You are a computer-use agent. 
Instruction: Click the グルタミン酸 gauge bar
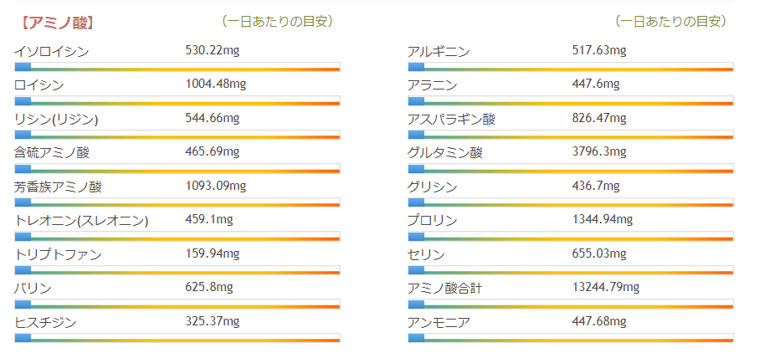[570, 168]
